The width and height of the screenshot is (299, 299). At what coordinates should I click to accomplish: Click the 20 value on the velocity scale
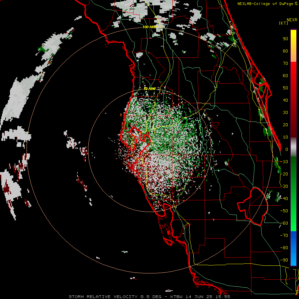pos(285,125)
